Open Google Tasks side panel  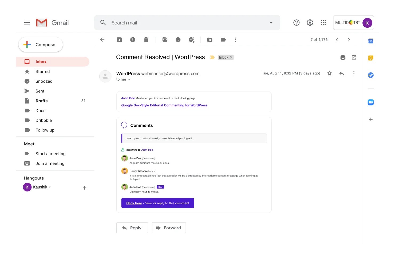click(x=371, y=75)
